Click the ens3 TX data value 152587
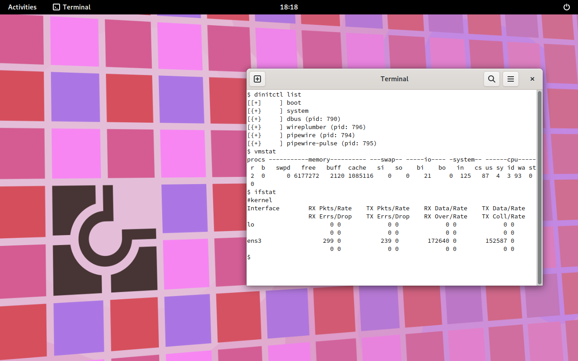 (x=496, y=241)
